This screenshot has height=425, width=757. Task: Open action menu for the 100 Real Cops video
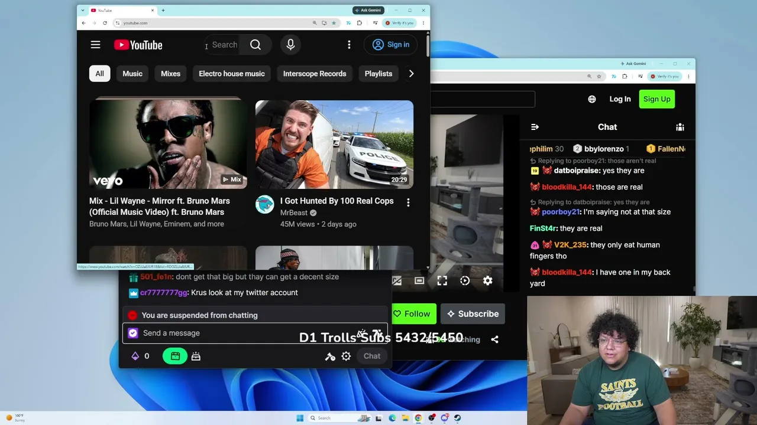point(408,202)
